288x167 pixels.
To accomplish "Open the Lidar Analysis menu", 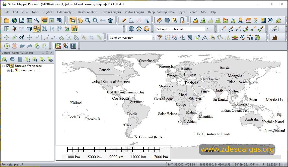I will pyautogui.click(x=66, y=12).
